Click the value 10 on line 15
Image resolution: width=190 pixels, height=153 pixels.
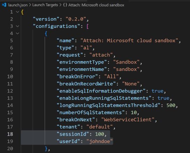coord(134,113)
